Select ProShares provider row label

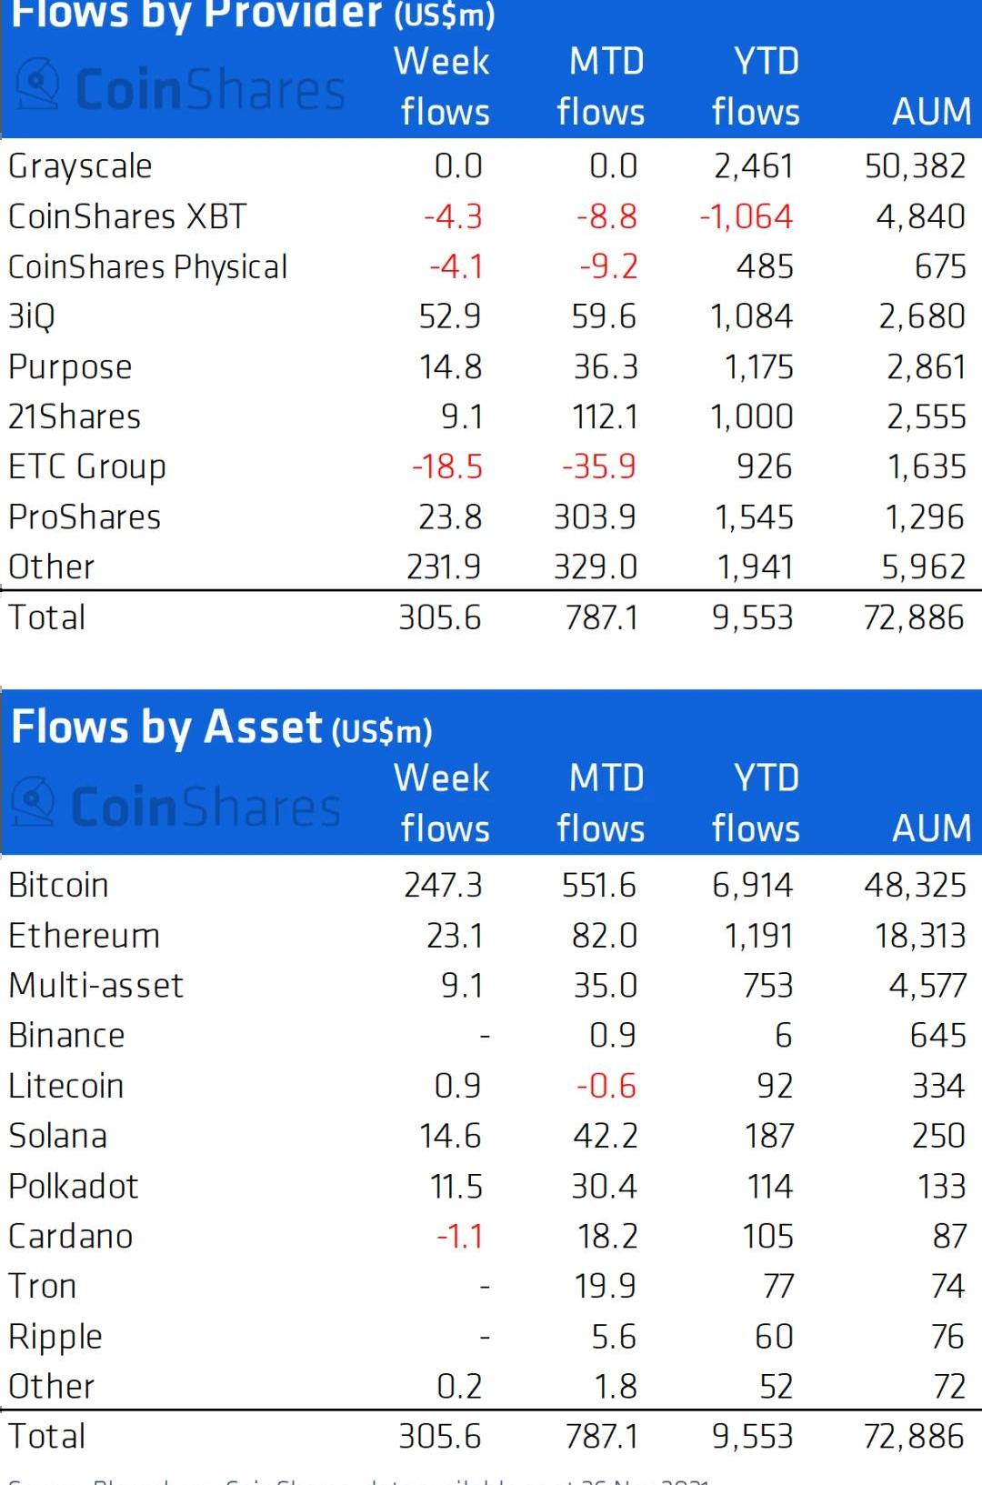click(85, 517)
